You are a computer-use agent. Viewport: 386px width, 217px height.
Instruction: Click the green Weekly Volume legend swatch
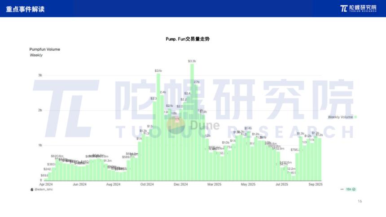(355, 117)
